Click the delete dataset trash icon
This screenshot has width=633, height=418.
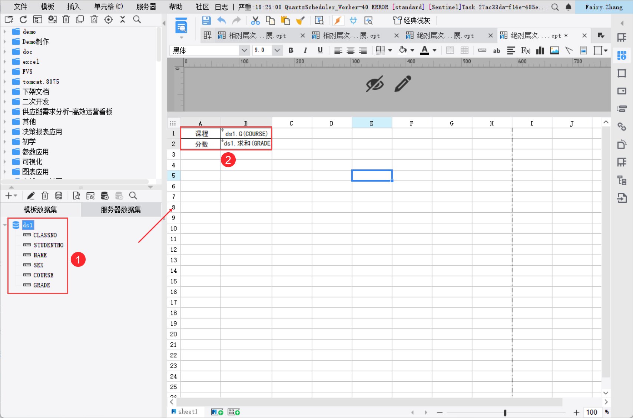pos(45,196)
